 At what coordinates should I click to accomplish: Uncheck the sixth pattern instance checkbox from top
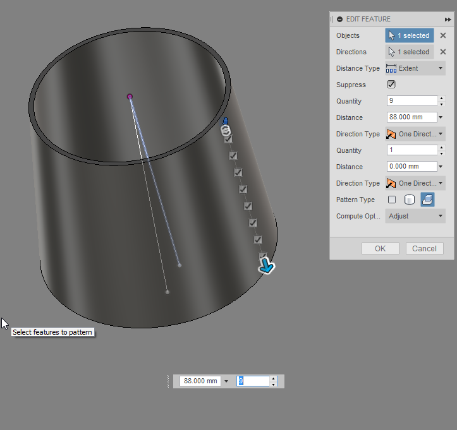click(x=253, y=223)
